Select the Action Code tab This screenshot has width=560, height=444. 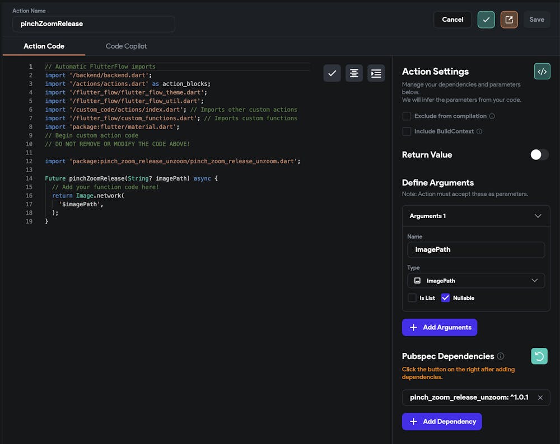[x=44, y=46]
